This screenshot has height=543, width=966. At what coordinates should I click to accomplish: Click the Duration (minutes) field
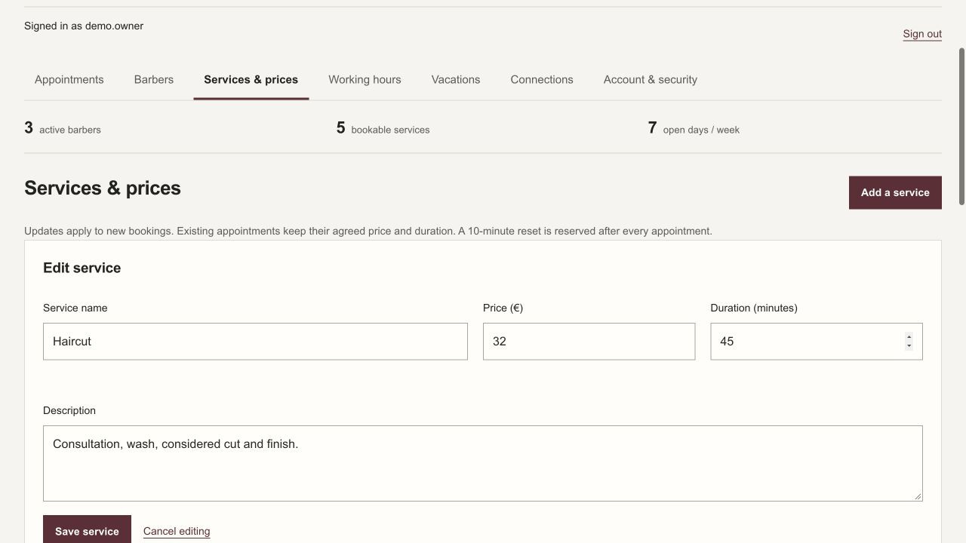coord(817,342)
